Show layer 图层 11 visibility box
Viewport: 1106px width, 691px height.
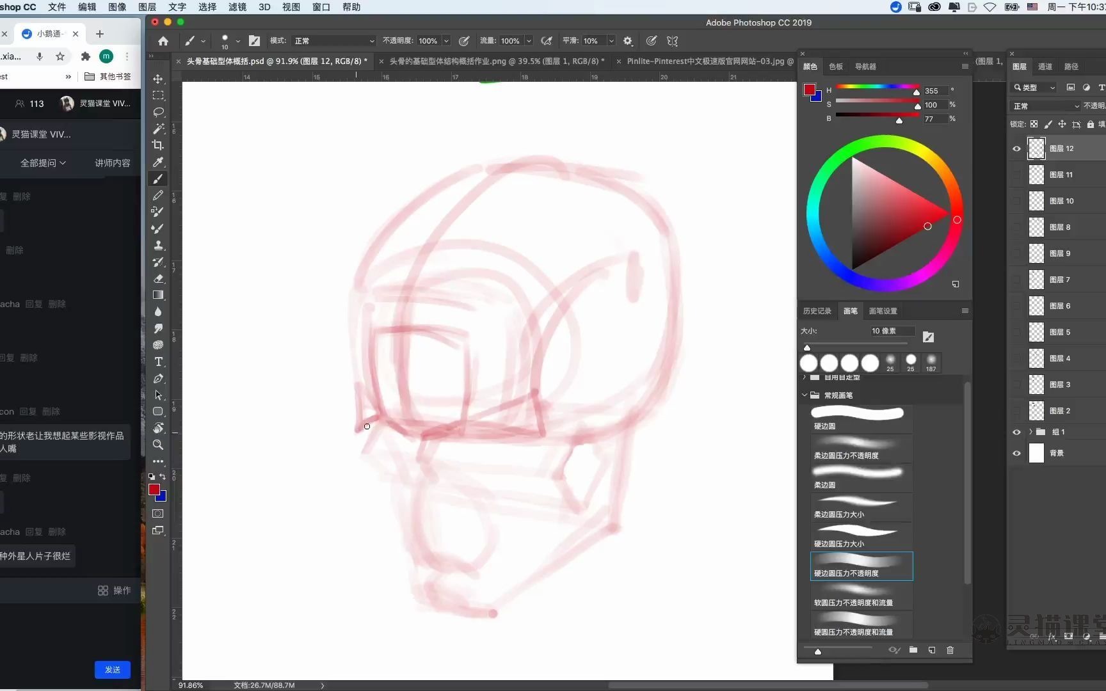point(1016,175)
